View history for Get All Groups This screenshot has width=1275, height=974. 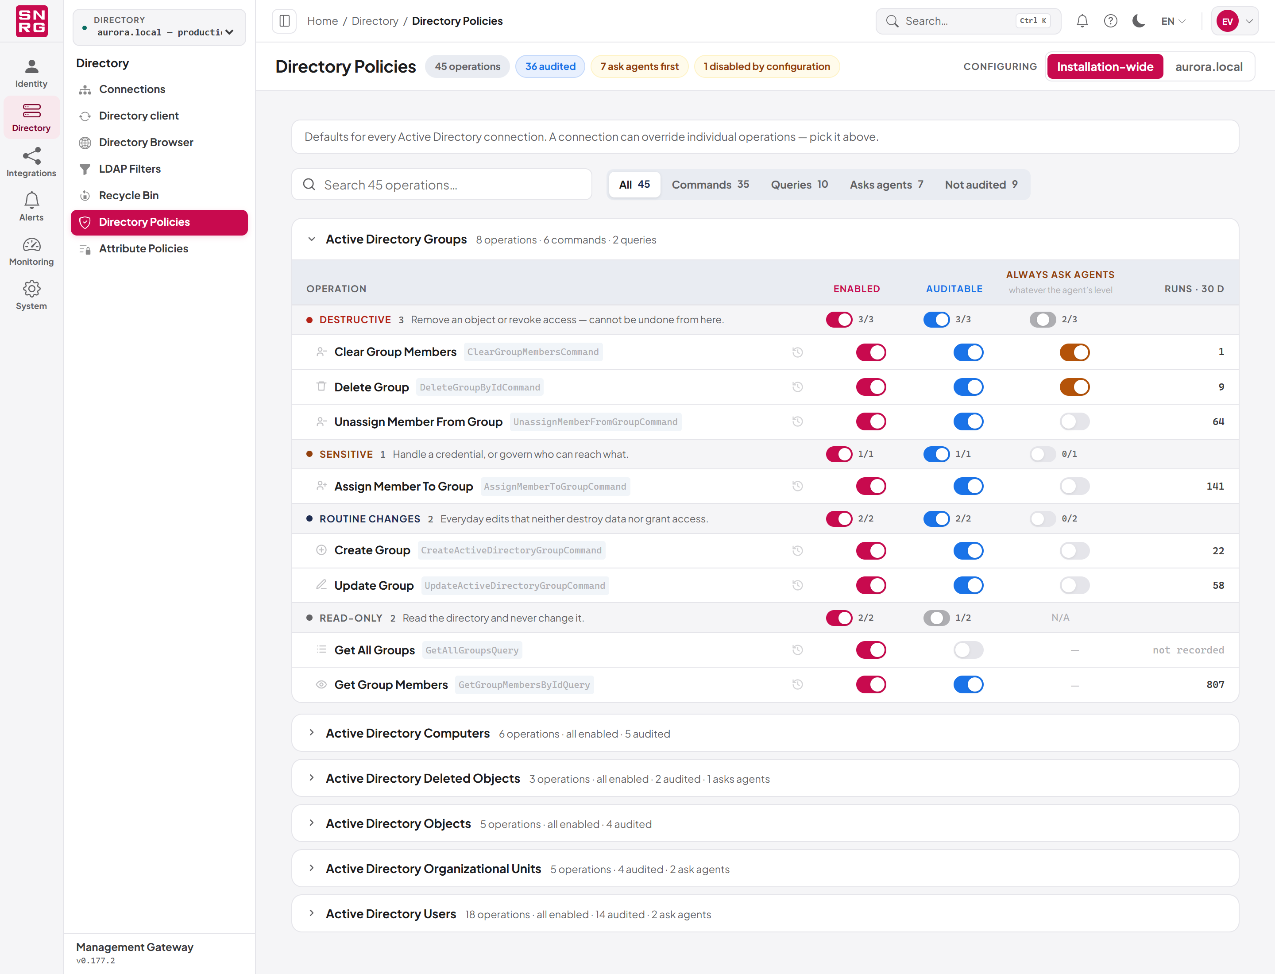[x=798, y=650]
